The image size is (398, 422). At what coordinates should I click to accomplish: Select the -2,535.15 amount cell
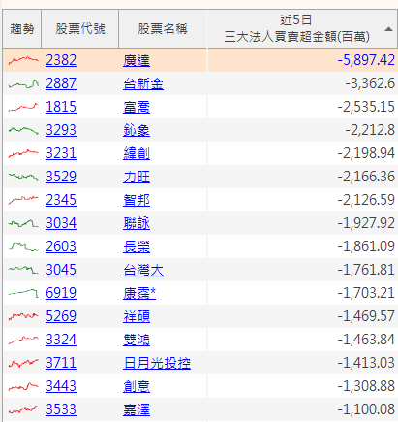(302, 107)
